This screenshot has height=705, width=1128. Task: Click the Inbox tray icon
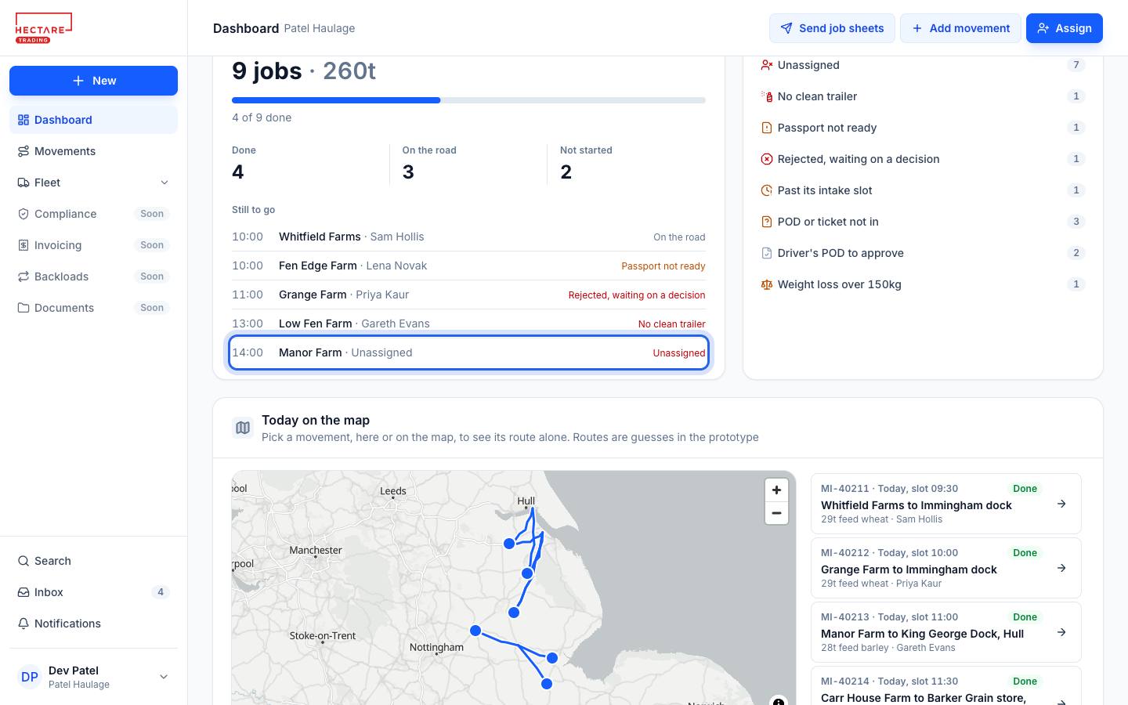pos(23,592)
